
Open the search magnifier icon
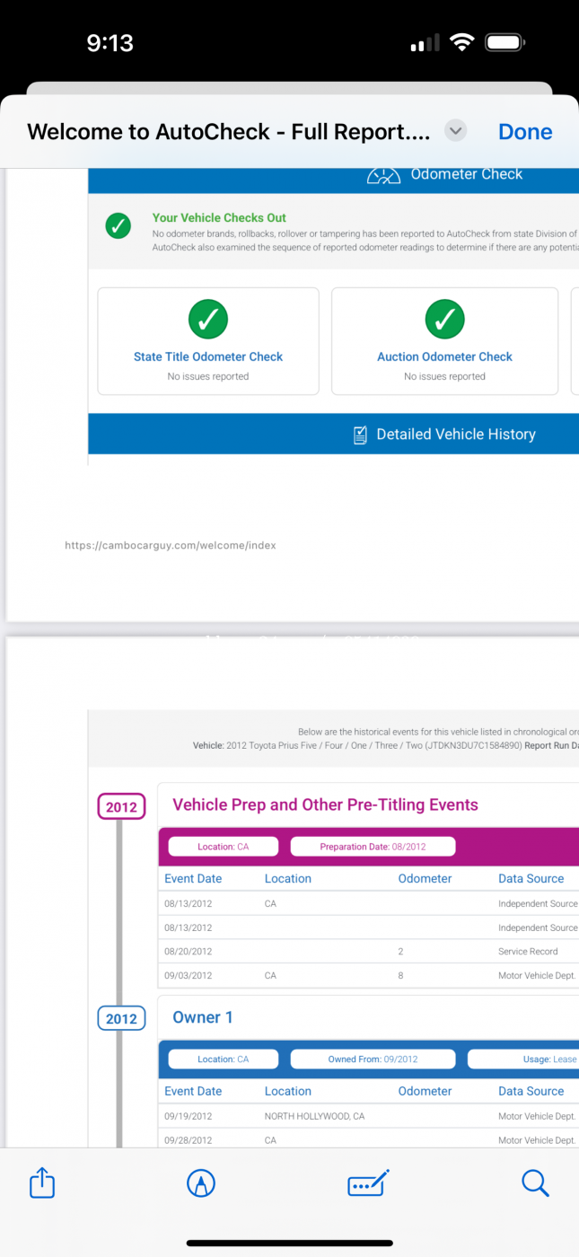pos(535,1183)
